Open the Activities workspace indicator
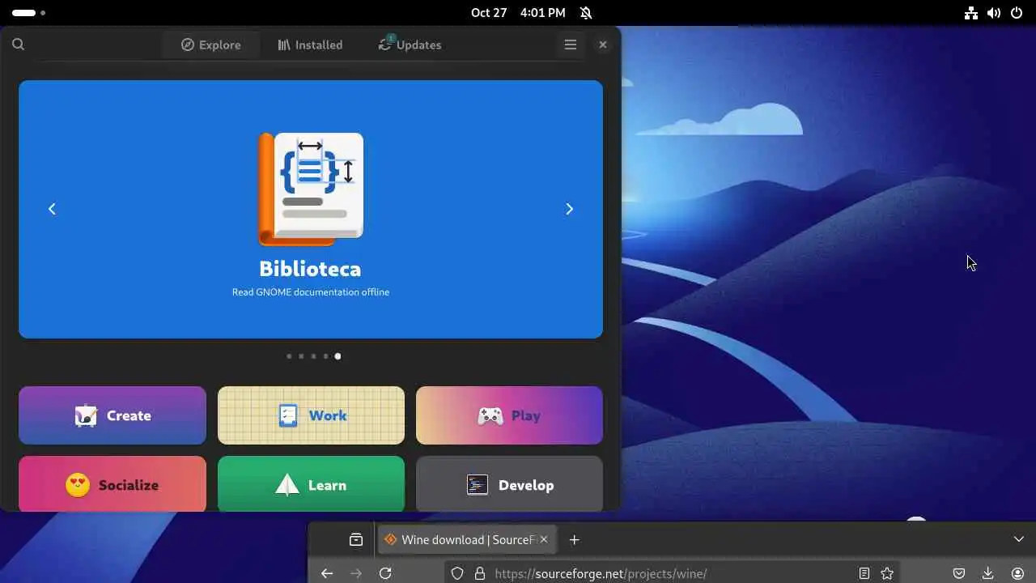The width and height of the screenshot is (1036, 583). (28, 13)
